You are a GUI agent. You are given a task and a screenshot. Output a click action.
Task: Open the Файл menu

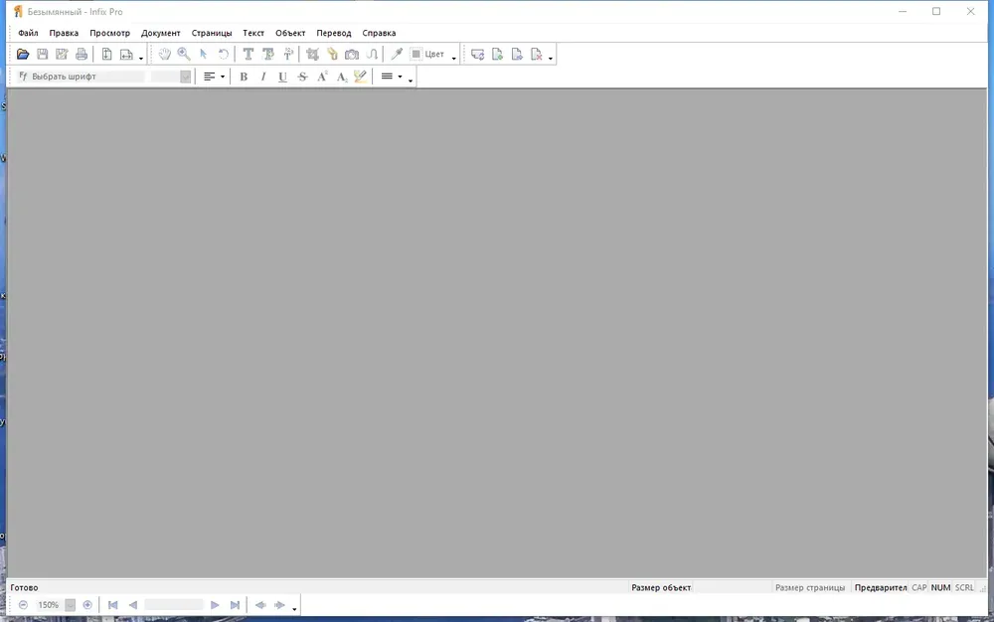pos(28,33)
